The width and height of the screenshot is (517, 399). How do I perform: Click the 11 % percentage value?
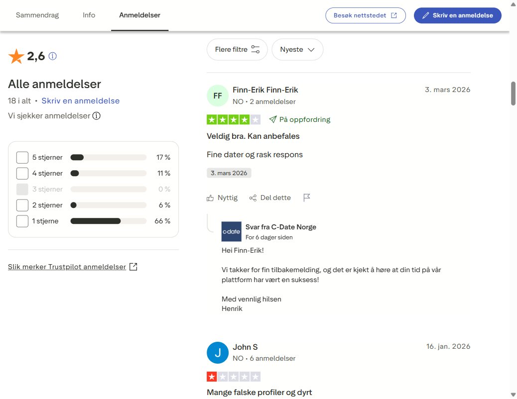pos(164,173)
